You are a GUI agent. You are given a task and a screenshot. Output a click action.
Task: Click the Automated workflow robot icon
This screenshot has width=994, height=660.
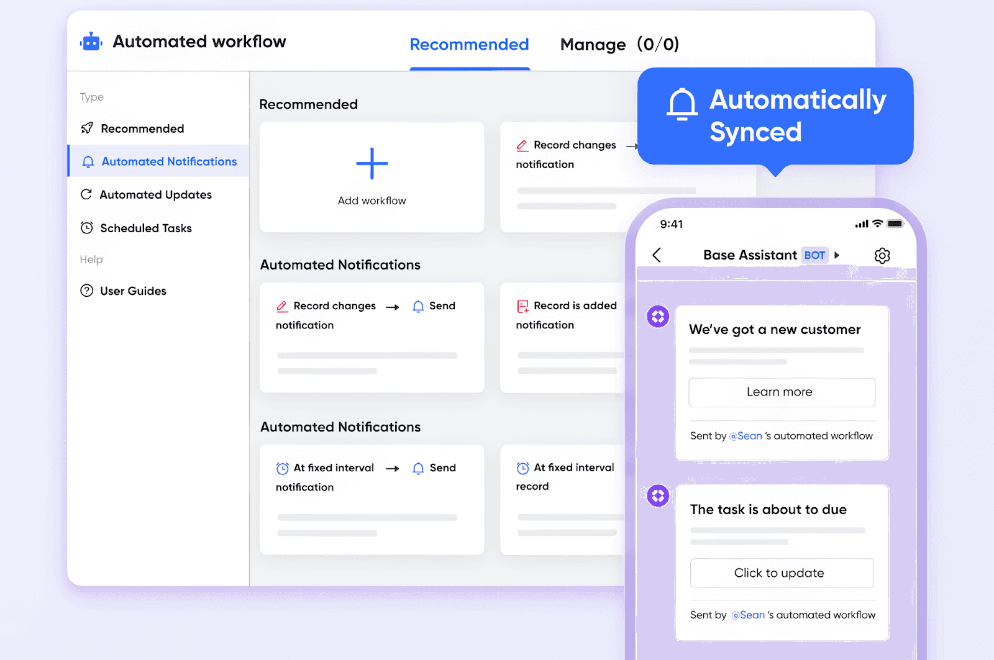[x=91, y=42]
